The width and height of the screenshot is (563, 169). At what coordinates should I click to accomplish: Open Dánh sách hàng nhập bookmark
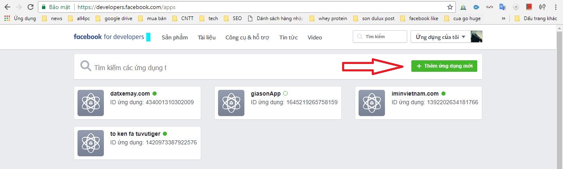(275, 18)
